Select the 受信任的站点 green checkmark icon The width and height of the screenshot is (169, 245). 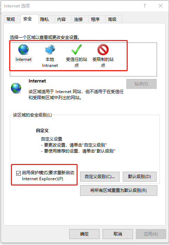pyautogui.click(x=77, y=50)
